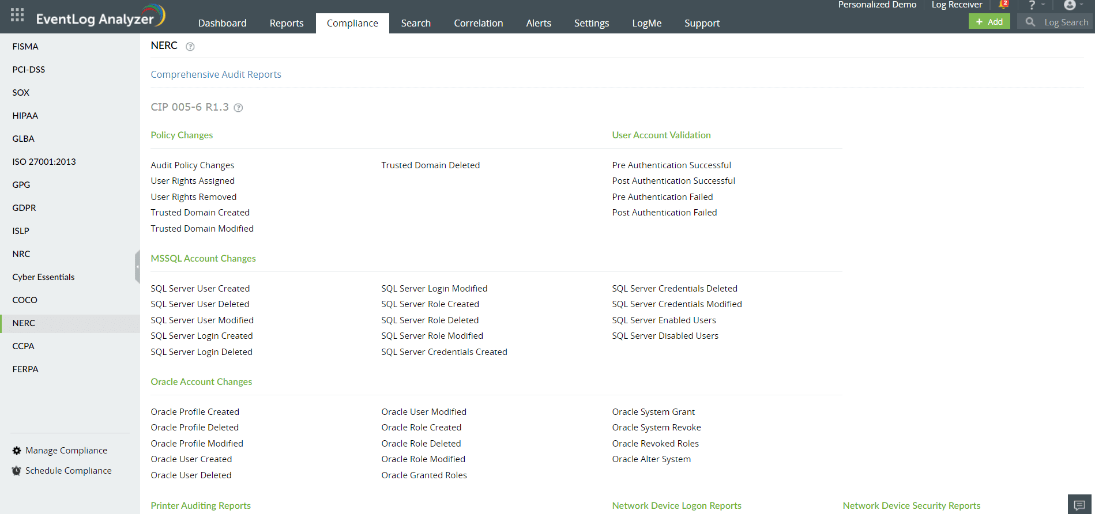Open the apps grid launcher icon
The image size is (1095, 514).
pos(17,15)
